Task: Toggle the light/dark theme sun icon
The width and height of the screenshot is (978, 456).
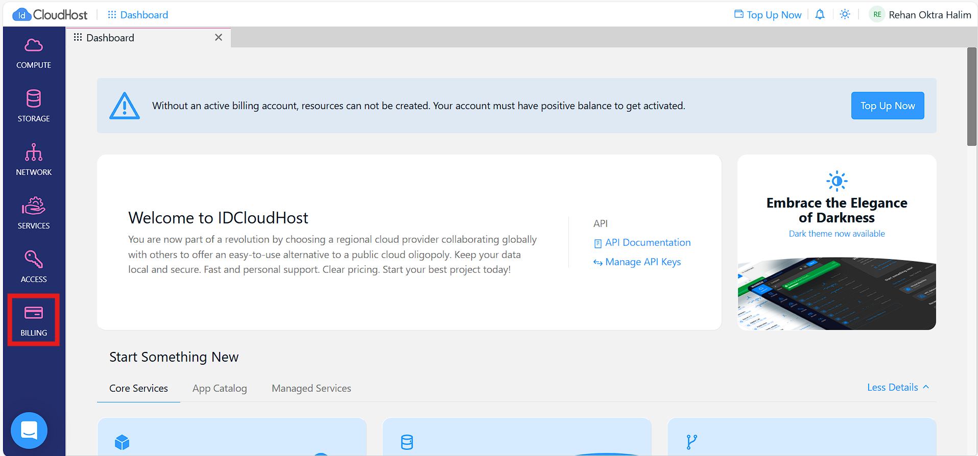Action: (845, 14)
